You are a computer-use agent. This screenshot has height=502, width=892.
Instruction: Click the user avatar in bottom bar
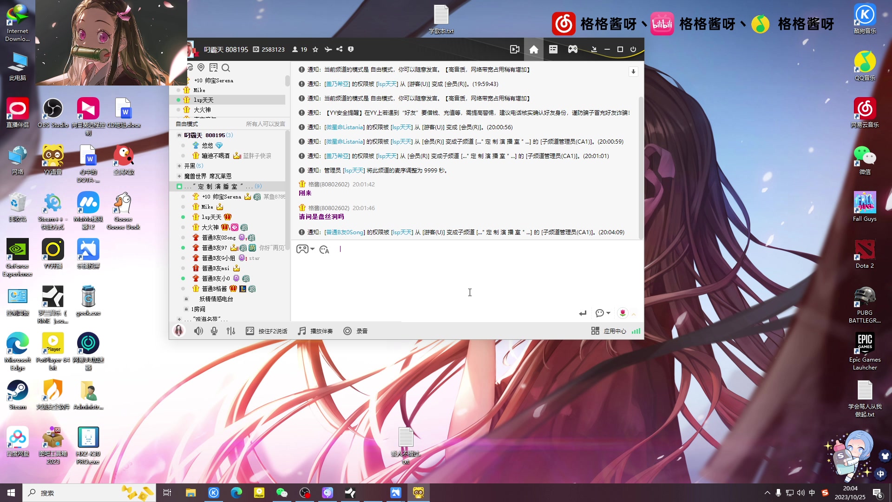(179, 331)
